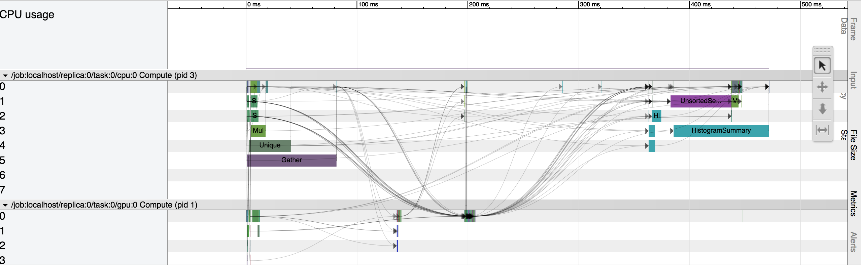Grab the tool palette drag handle
The height and width of the screenshot is (266, 861).
tap(822, 50)
